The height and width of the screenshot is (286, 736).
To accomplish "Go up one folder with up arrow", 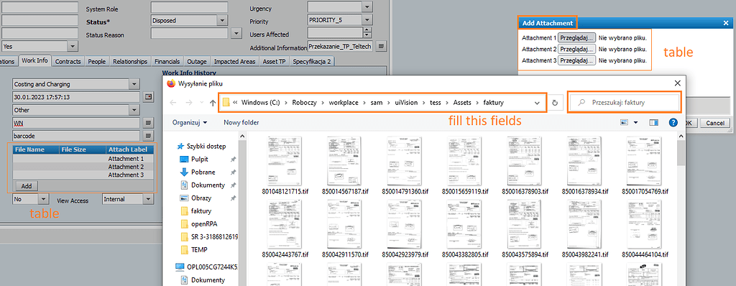I will [213, 102].
